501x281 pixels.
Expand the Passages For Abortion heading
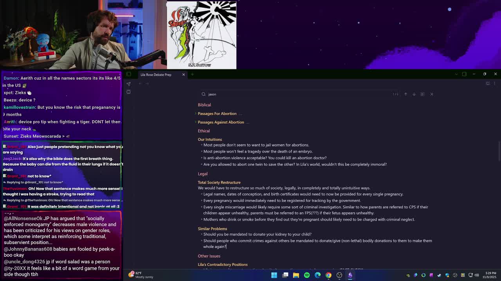tap(196, 114)
